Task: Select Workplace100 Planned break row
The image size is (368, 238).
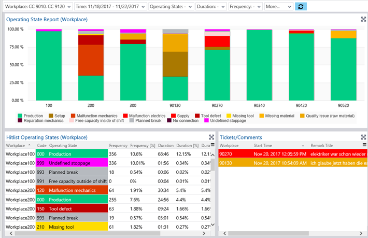Action: click(108, 172)
